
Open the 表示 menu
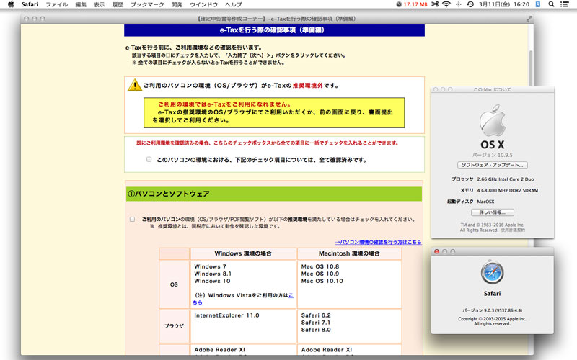pyautogui.click(x=99, y=4)
